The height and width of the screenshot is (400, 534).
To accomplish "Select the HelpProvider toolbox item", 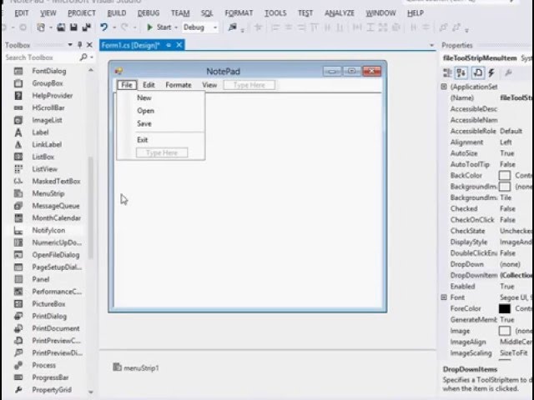I will [44, 95].
